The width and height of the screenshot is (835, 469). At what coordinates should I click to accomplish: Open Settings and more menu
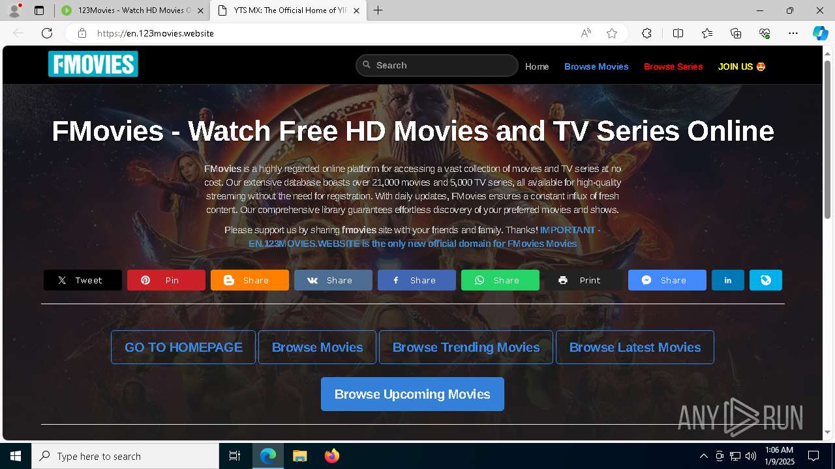tap(793, 33)
